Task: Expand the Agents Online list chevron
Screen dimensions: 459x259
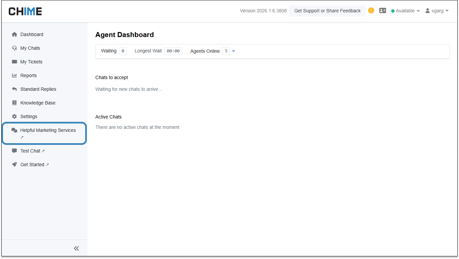Action: point(234,51)
